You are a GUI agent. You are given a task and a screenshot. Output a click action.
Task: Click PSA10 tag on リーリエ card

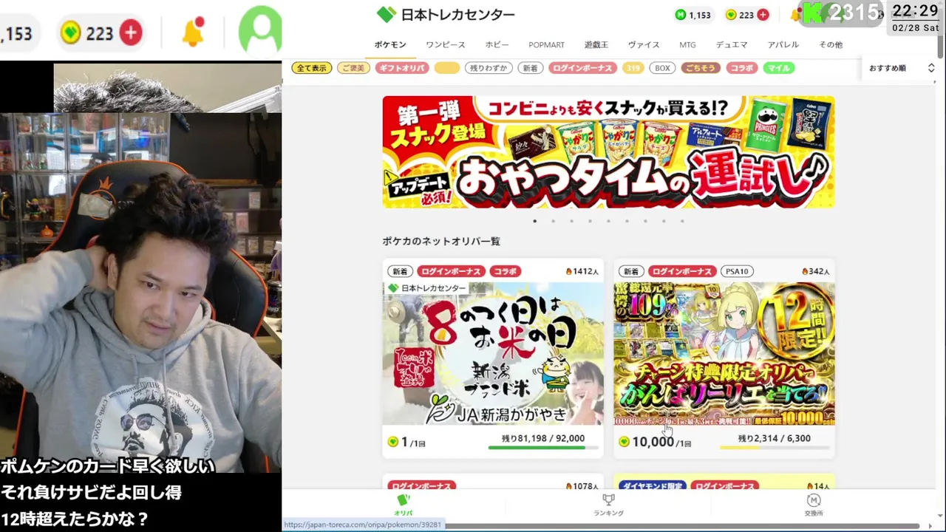pyautogui.click(x=737, y=271)
